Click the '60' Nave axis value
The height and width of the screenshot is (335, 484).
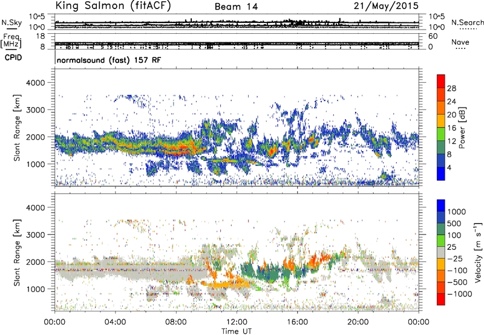click(433, 36)
